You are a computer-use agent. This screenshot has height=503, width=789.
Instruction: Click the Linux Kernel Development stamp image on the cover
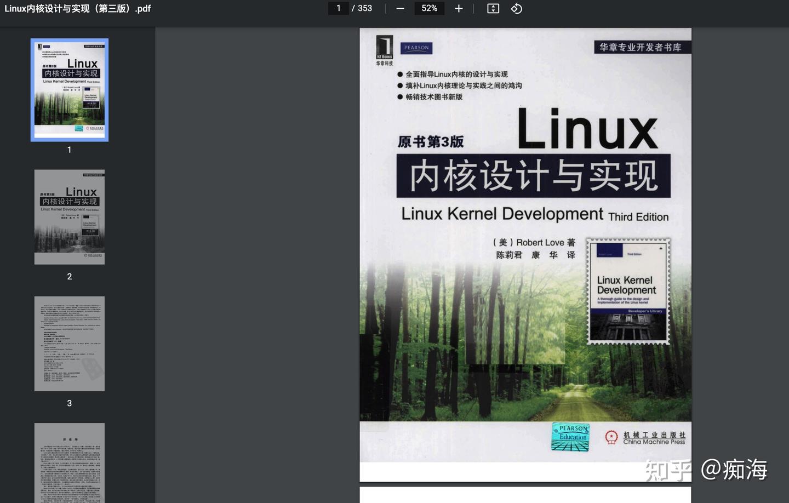[628, 291]
